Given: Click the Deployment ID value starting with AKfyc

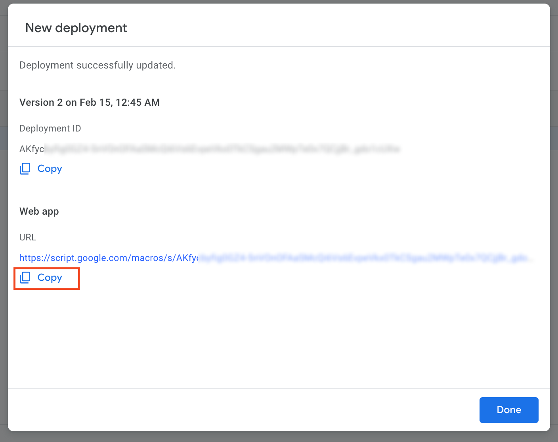Looking at the screenshot, I should point(32,149).
